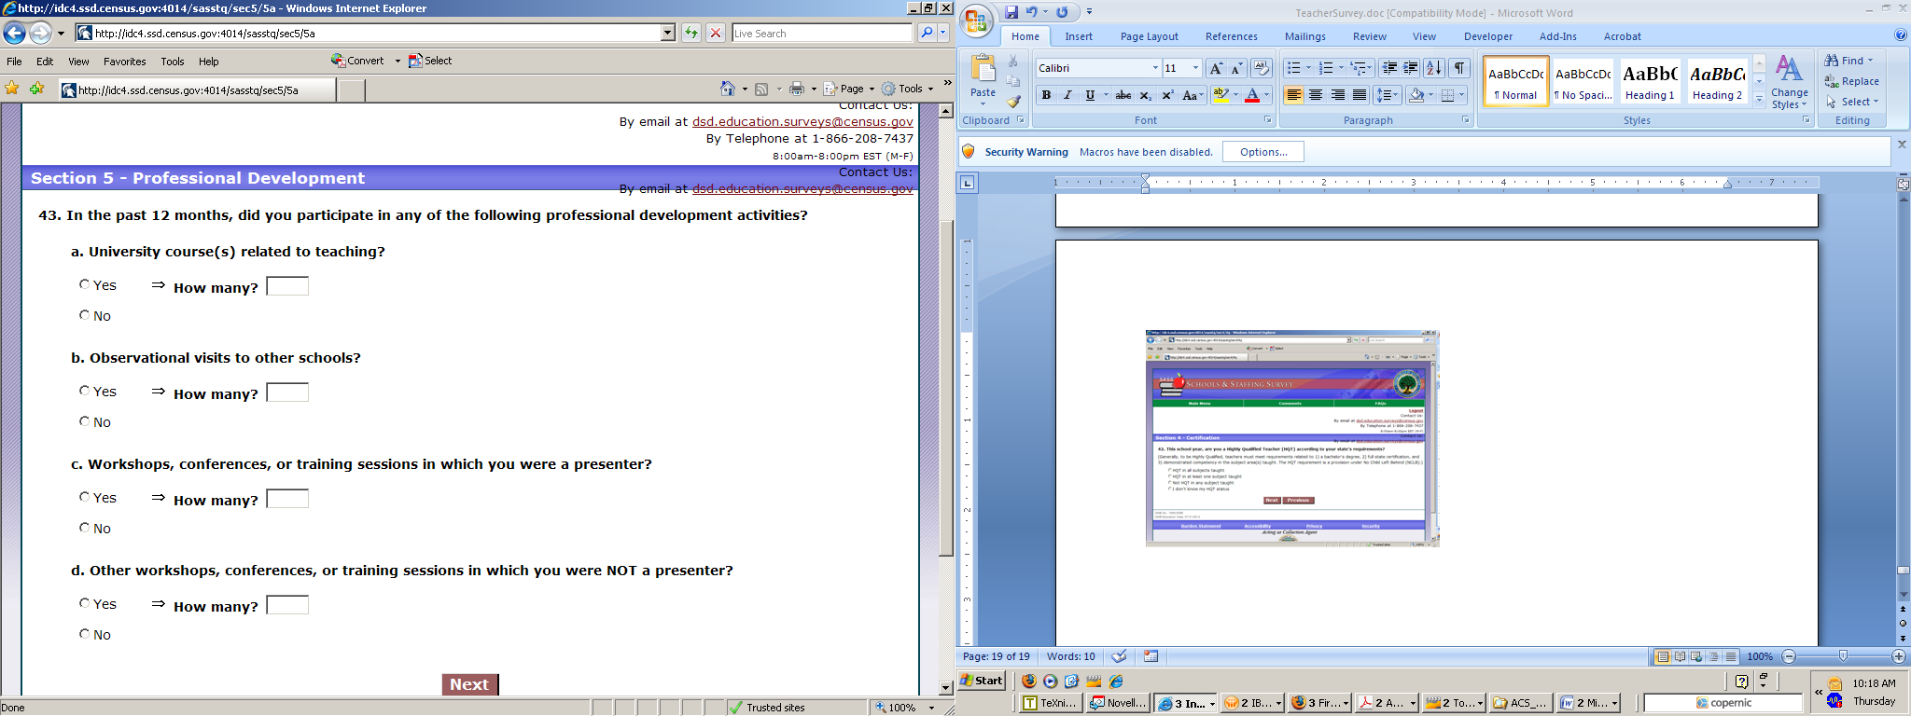Screen dimensions: 1911x716
Task: Click the How many field for question d
Action: click(287, 605)
